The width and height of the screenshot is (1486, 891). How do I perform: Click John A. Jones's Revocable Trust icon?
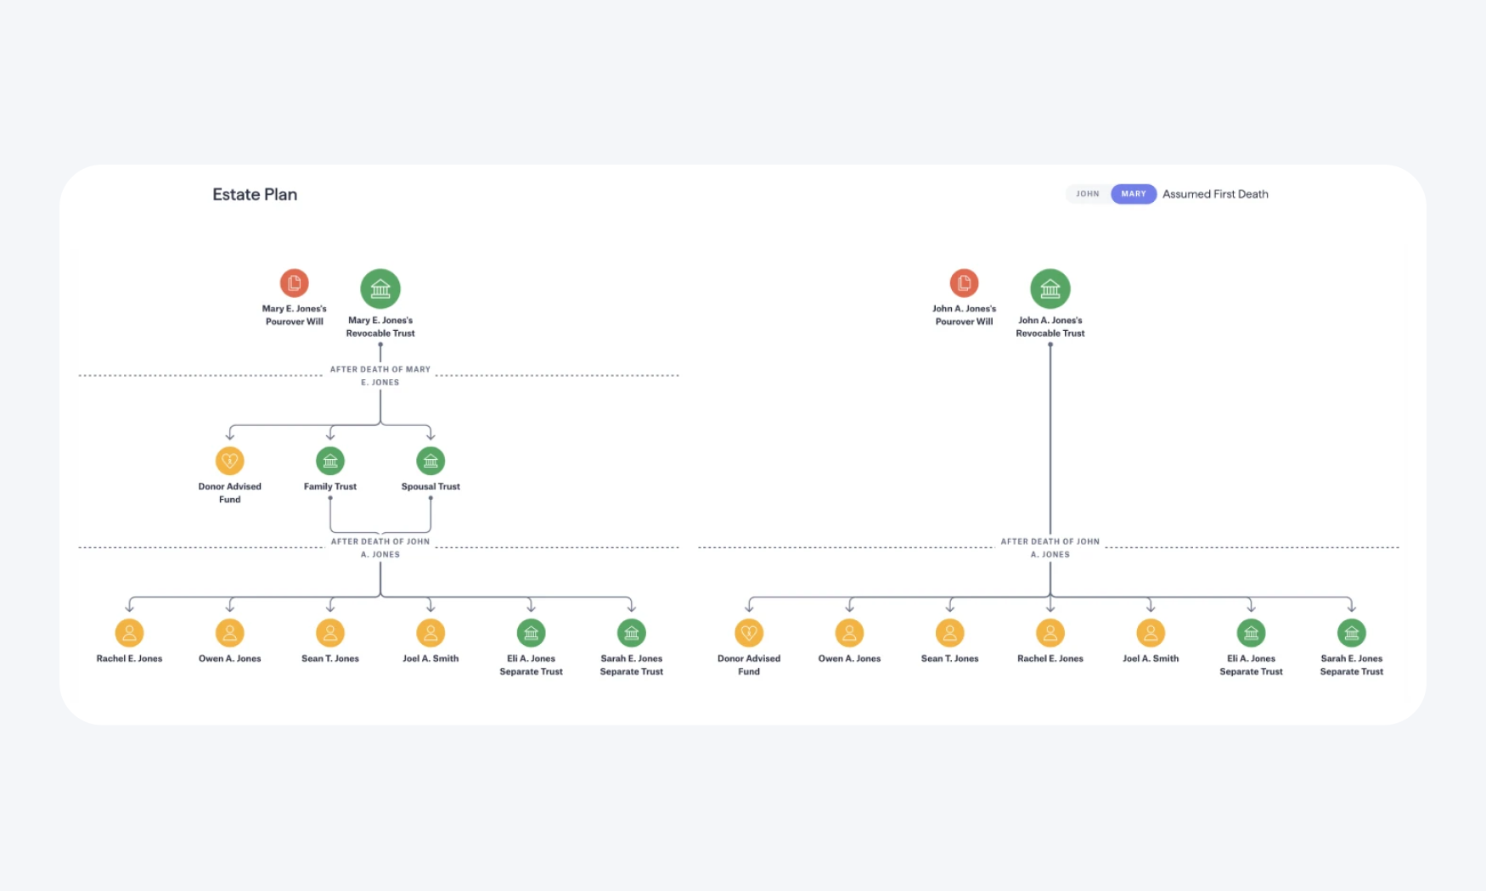(1050, 288)
